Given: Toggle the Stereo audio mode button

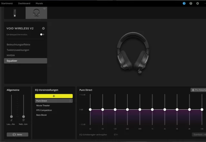Looking at the screenshot, I should point(17,135).
